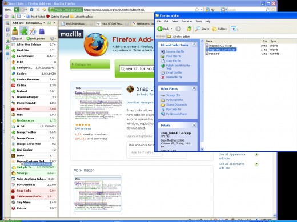
Task: Open Firefox back/forward history dropdown
Action: (x=26, y=10)
